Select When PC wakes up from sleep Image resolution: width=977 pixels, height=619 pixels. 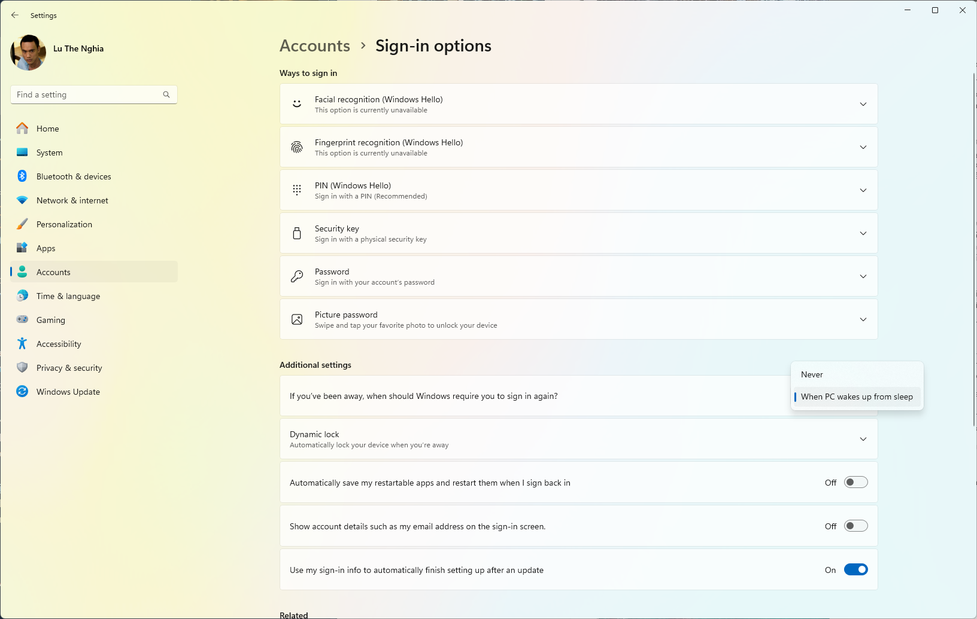(x=857, y=397)
